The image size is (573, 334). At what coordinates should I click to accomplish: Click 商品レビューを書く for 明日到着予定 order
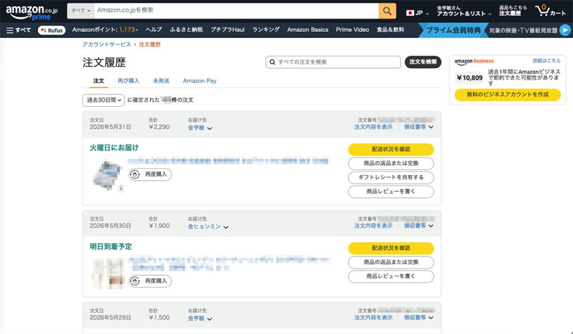[391, 276]
